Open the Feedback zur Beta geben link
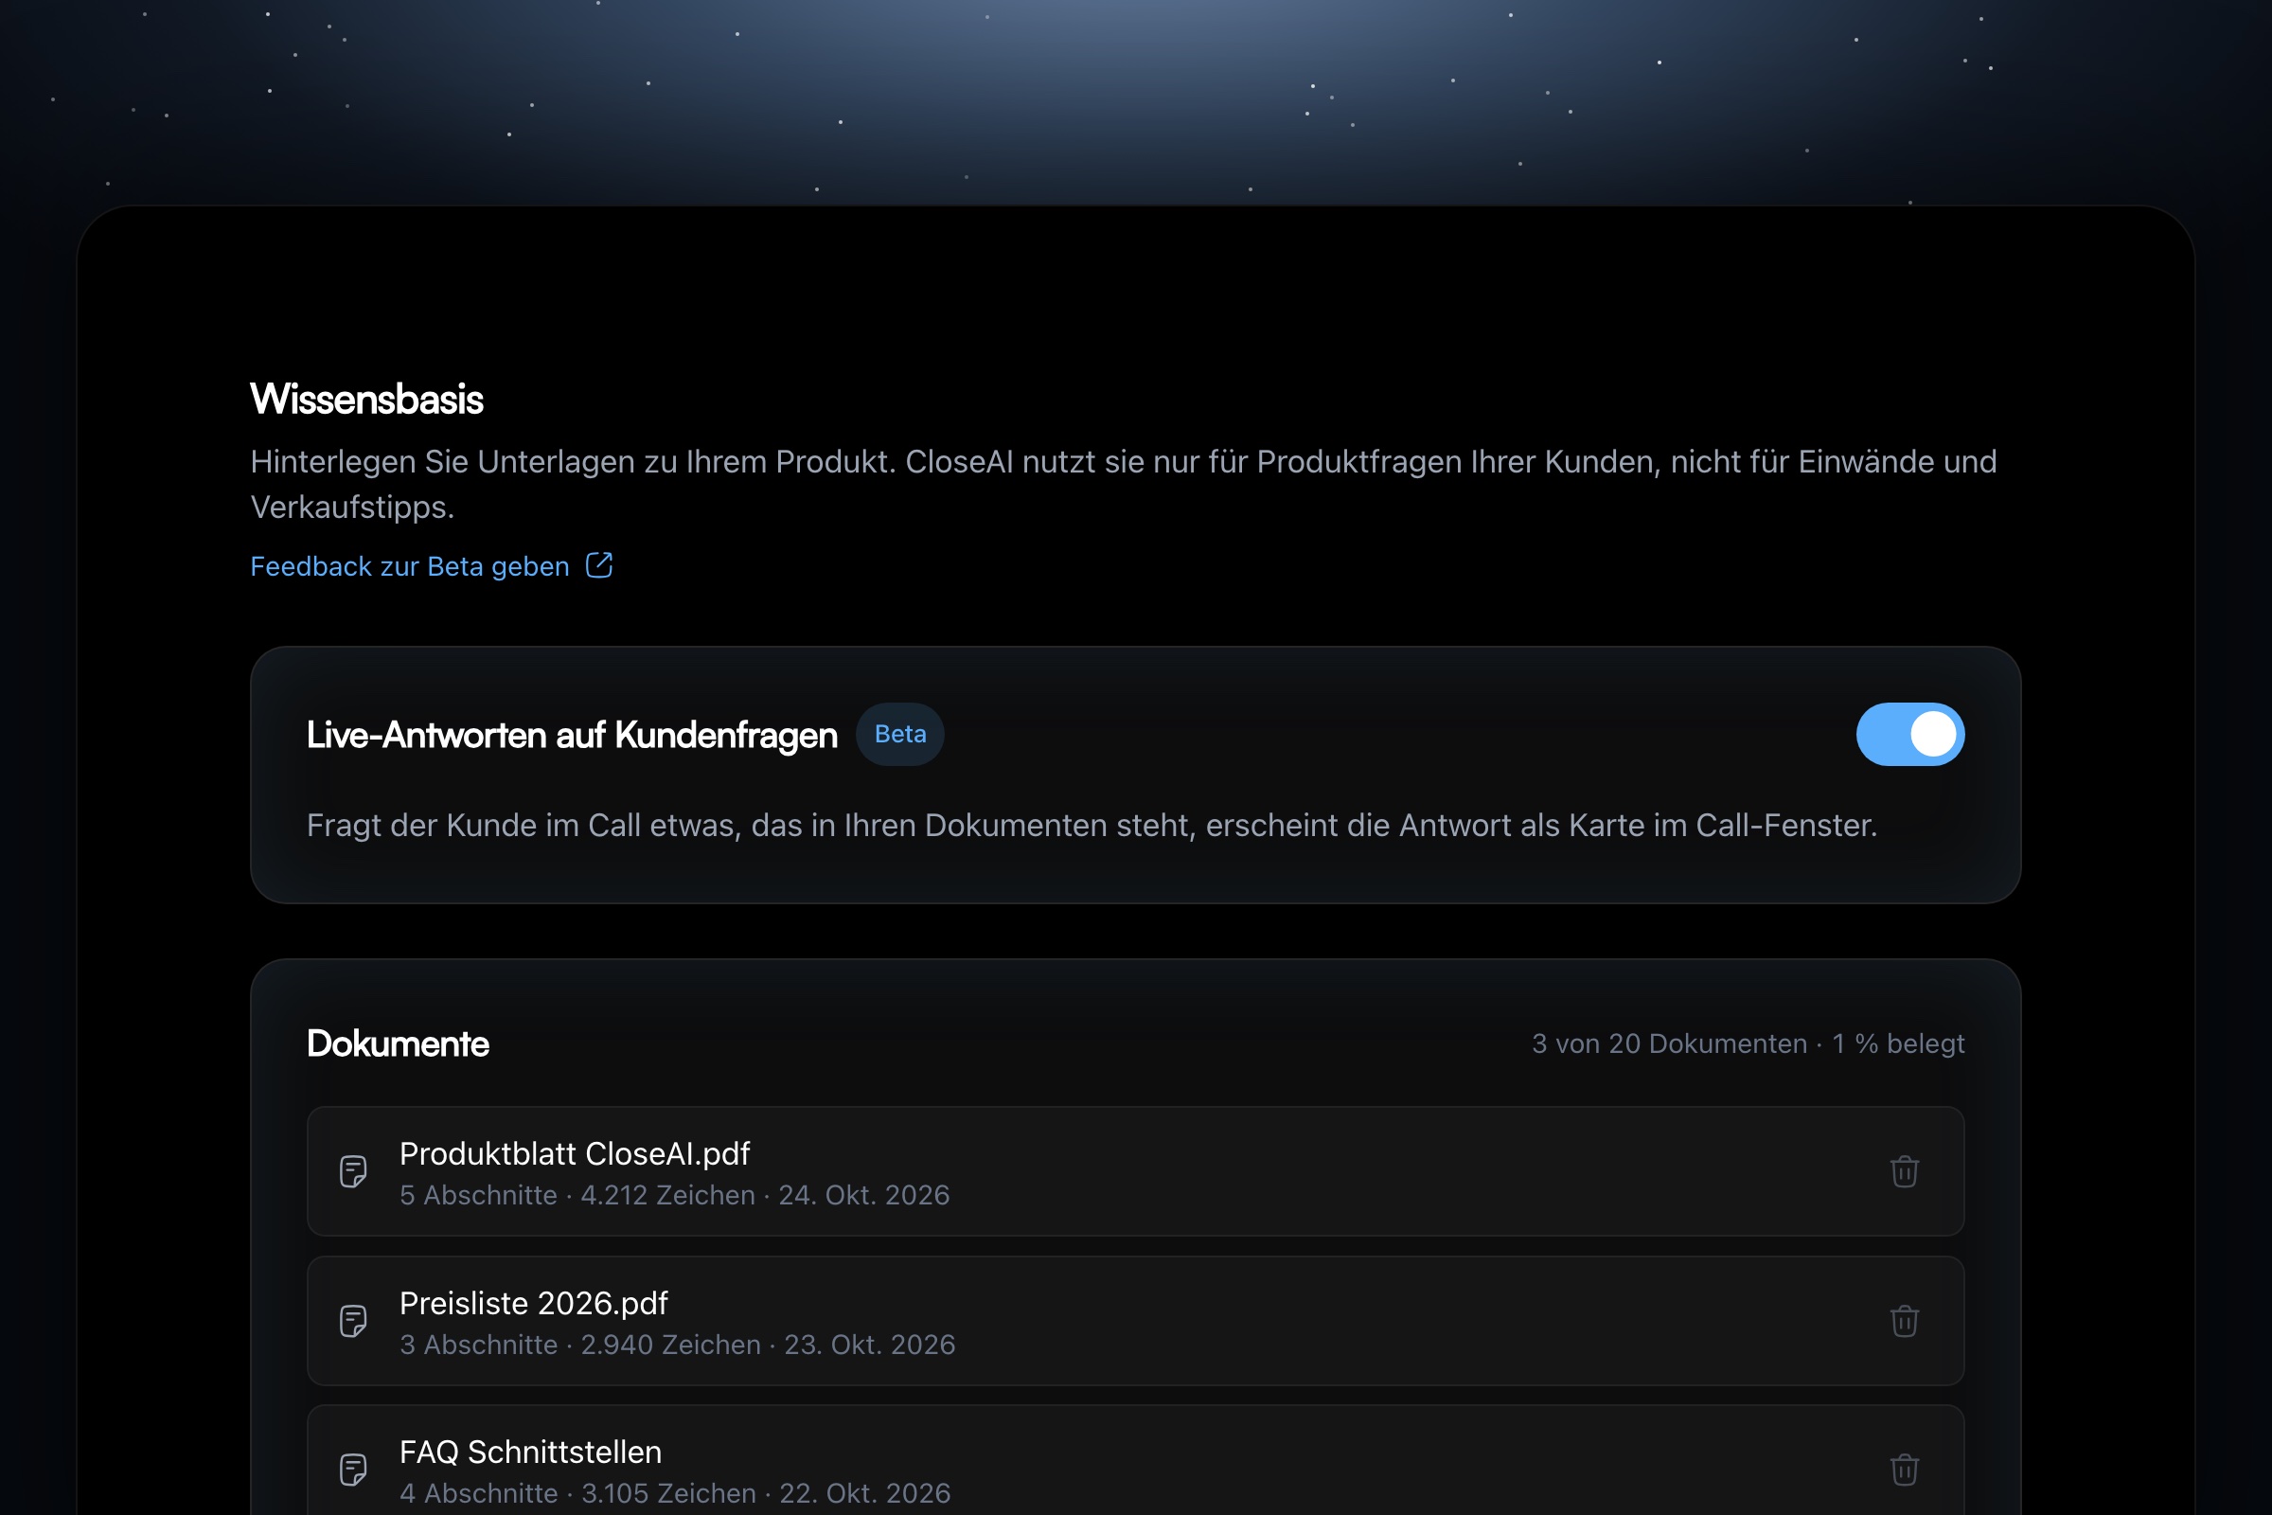Image resolution: width=2272 pixels, height=1515 pixels. tap(431, 566)
